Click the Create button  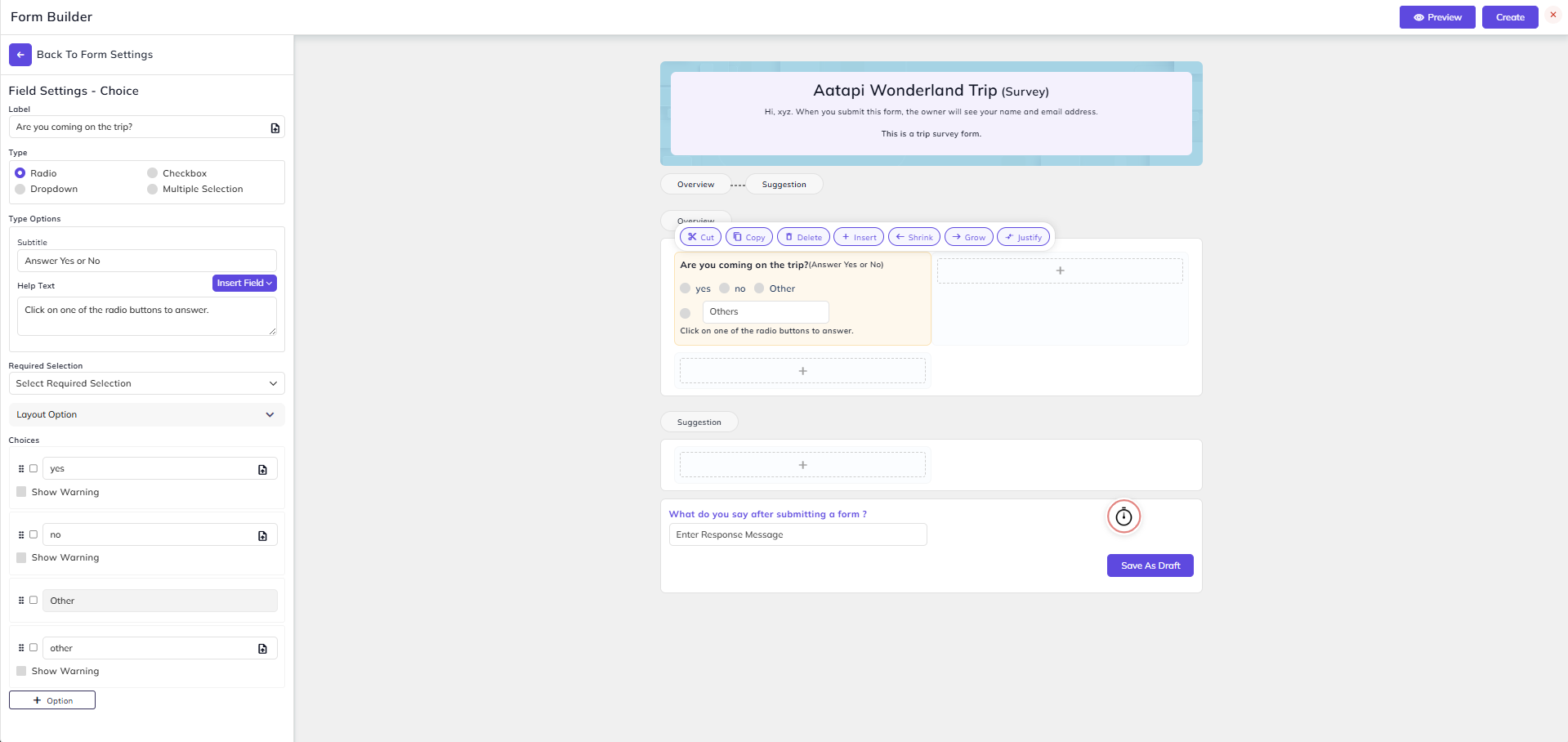click(x=1510, y=17)
